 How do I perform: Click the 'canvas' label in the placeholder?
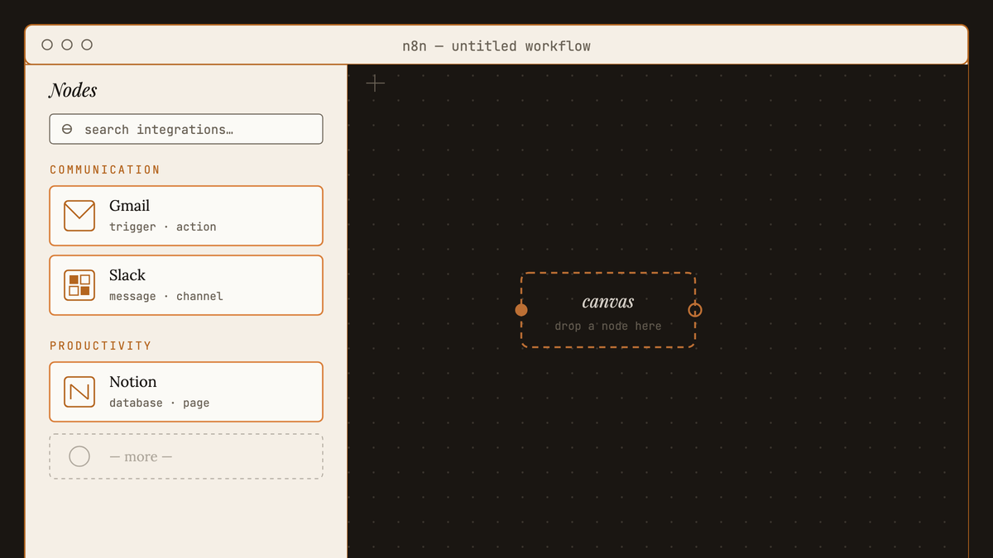[608, 303]
